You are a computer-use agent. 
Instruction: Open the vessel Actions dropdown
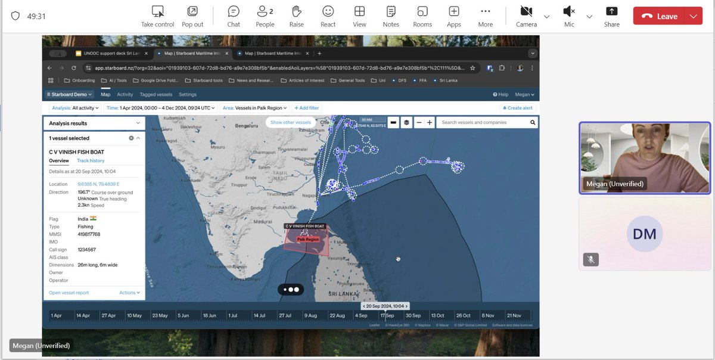(129, 293)
